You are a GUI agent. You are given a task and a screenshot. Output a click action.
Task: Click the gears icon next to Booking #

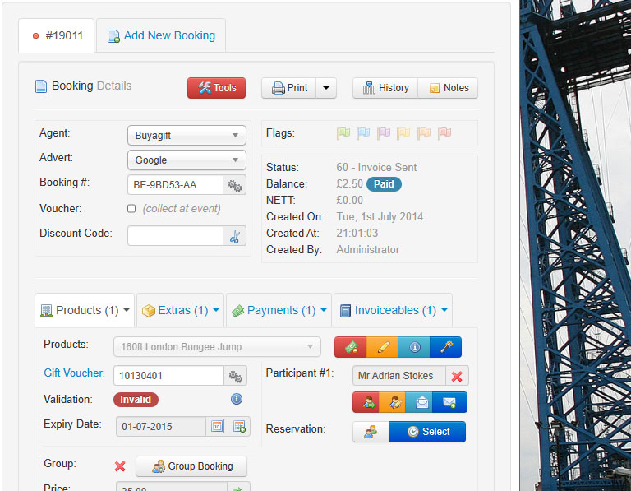click(x=235, y=185)
